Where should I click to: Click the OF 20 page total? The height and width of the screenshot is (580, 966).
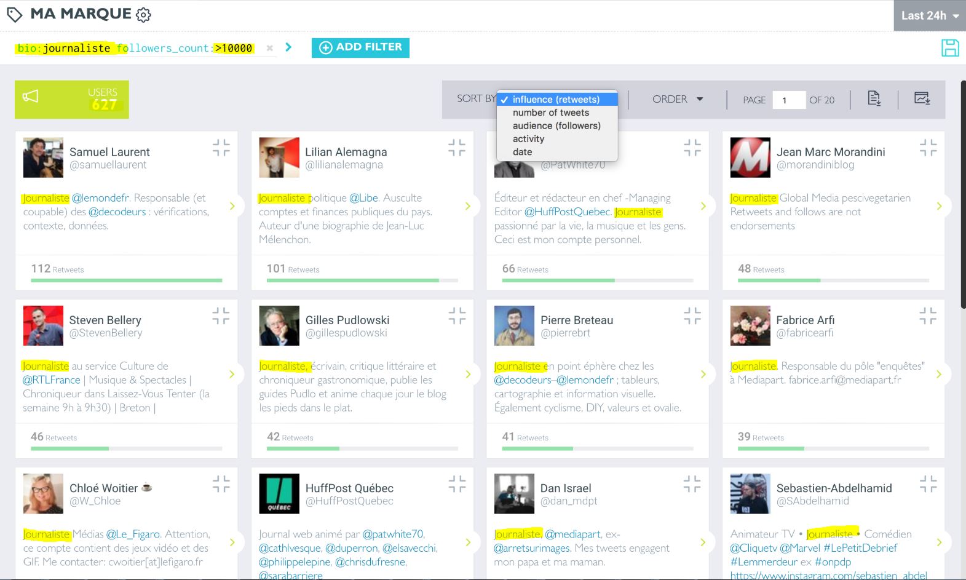click(x=822, y=100)
